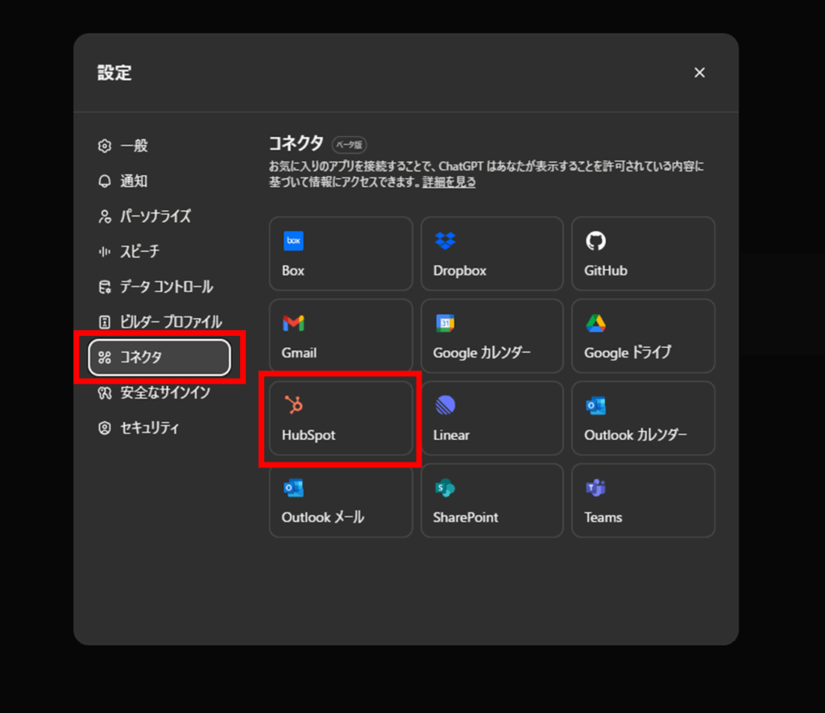The width and height of the screenshot is (825, 713).
Task: Click the SharePoint logo icon
Action: (x=445, y=487)
